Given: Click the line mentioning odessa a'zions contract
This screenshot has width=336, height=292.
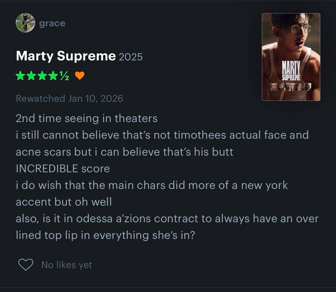Looking at the screenshot, I should point(167,218).
